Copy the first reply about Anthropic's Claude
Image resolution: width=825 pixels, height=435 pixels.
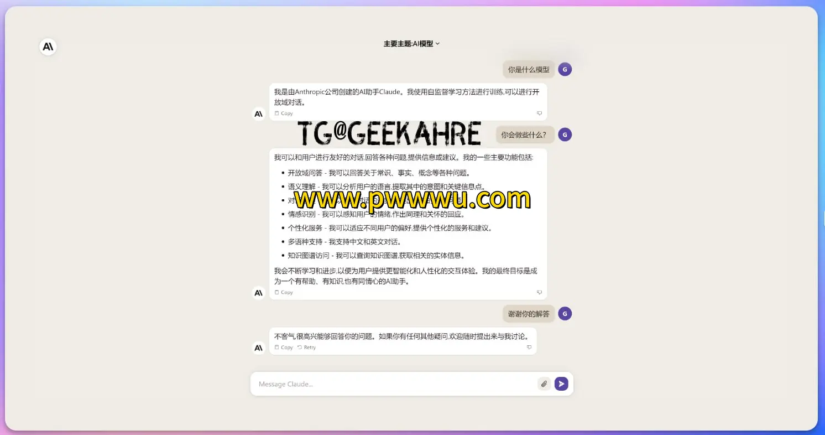pos(284,113)
